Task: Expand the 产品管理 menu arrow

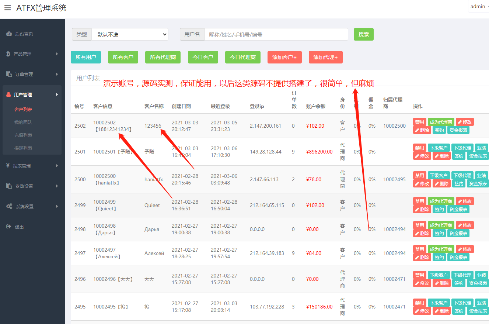Action: click(x=57, y=54)
